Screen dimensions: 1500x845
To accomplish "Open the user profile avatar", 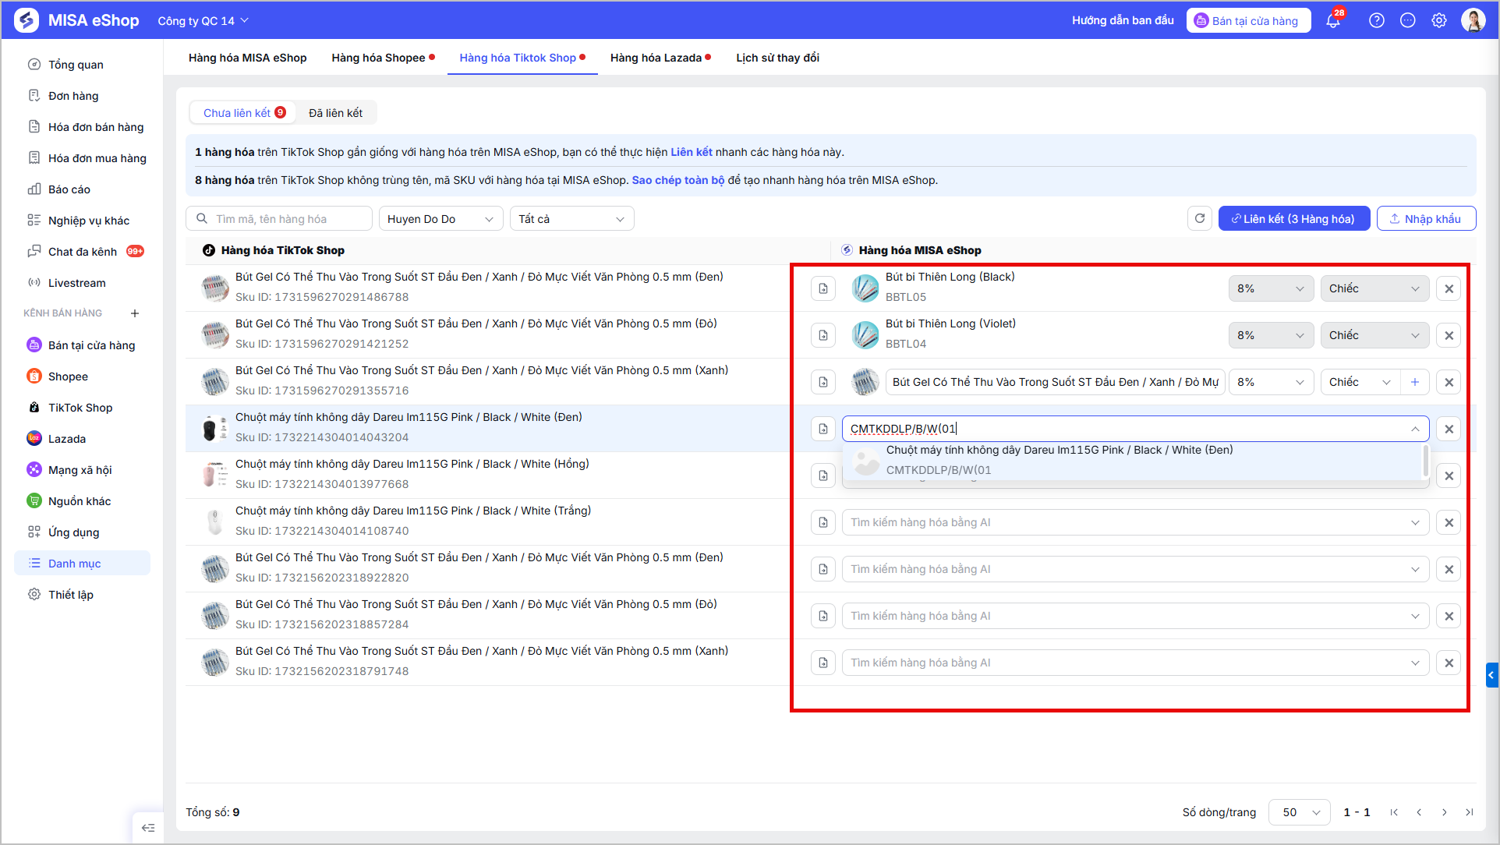I will (1473, 21).
